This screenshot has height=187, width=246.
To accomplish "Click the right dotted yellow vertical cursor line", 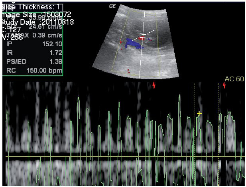I will coord(218,132).
